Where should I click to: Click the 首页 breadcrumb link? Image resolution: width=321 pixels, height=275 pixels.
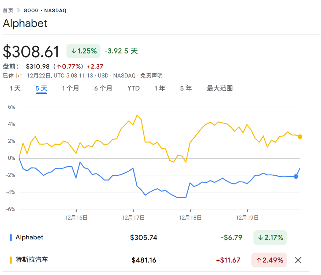click(8, 10)
